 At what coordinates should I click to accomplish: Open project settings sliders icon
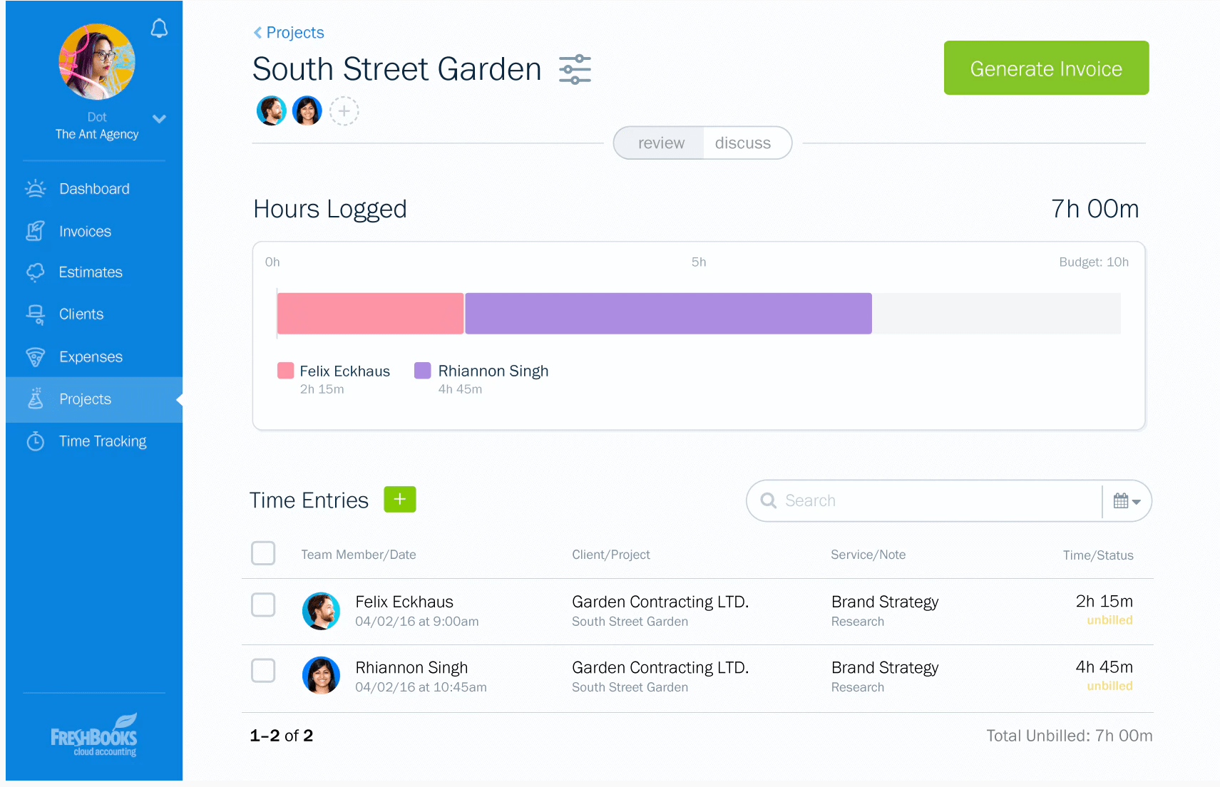coord(575,70)
